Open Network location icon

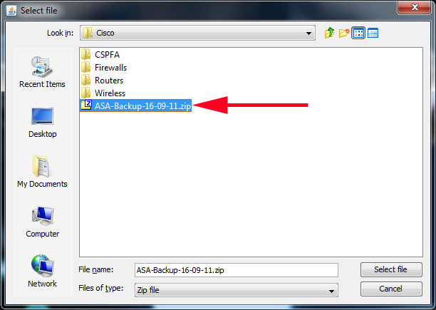point(42,271)
